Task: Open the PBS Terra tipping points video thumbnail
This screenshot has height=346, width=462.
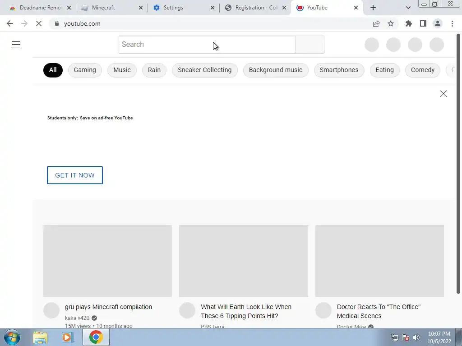Action: pos(244,261)
